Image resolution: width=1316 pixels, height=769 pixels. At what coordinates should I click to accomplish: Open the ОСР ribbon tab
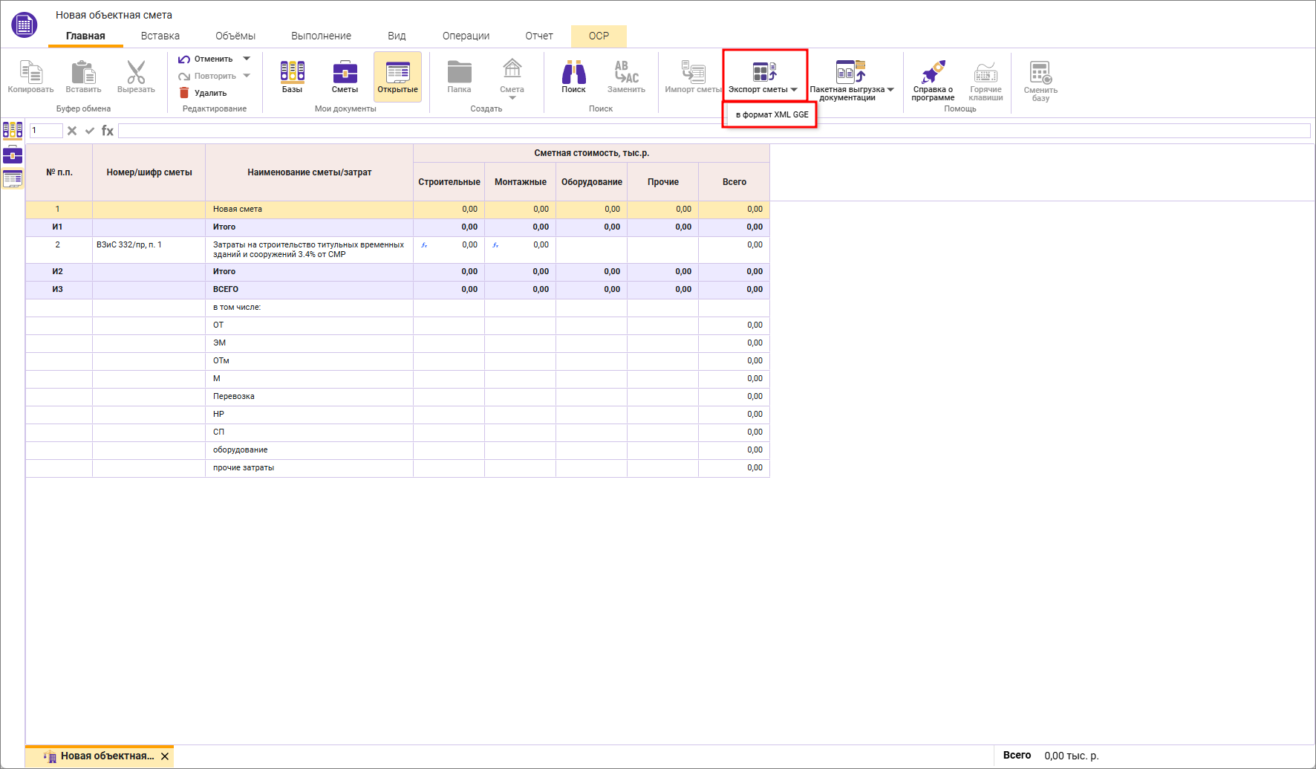pos(599,36)
